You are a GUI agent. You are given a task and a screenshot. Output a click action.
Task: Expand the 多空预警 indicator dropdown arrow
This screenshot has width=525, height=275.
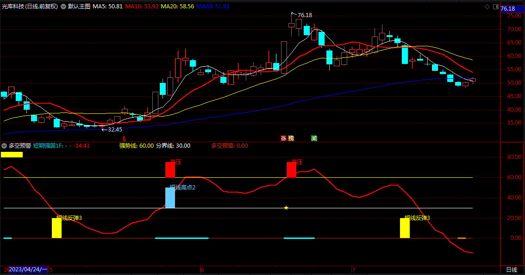[x=4, y=146]
